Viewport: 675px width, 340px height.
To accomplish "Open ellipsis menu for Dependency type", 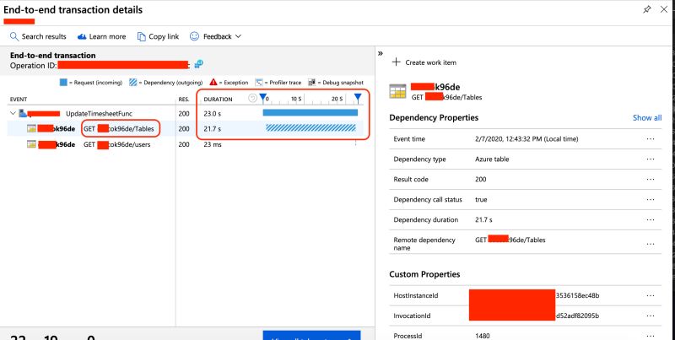I will point(651,159).
